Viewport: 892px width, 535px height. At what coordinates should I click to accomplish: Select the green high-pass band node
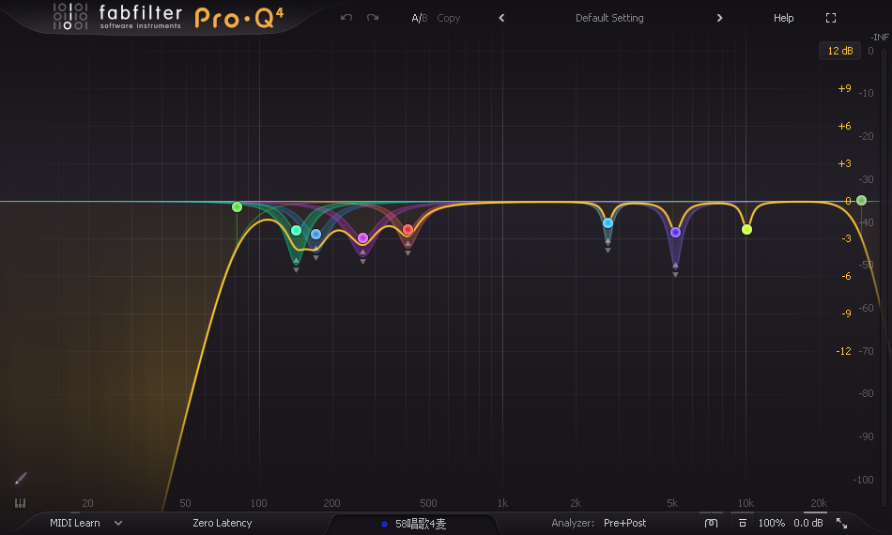(237, 206)
